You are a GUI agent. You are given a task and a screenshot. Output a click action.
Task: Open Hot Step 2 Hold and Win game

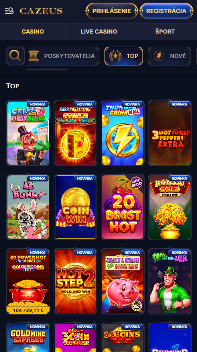pyautogui.click(x=75, y=281)
